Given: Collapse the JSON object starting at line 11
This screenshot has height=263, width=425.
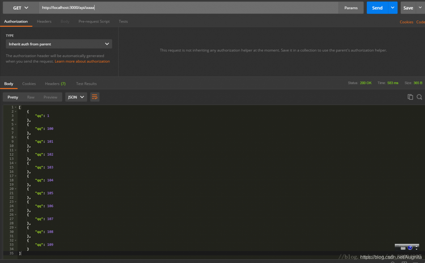Looking at the screenshot, I should (16, 150).
